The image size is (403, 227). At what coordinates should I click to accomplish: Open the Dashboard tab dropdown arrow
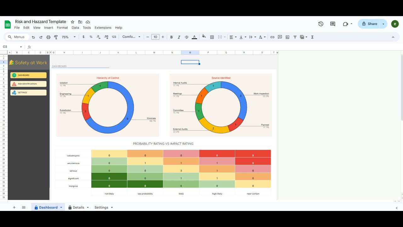tap(61, 207)
